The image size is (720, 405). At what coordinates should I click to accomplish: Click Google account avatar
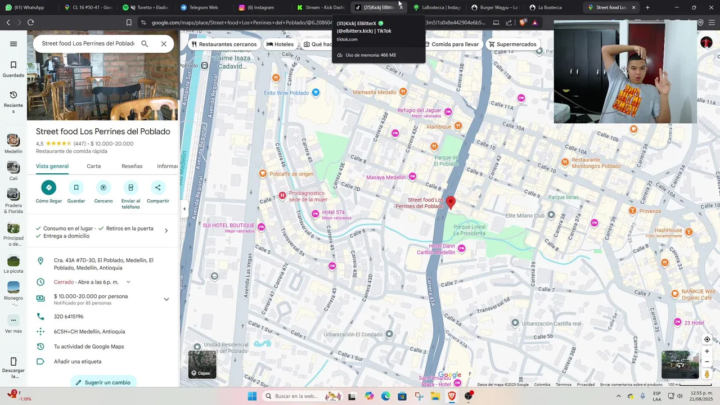(x=706, y=43)
